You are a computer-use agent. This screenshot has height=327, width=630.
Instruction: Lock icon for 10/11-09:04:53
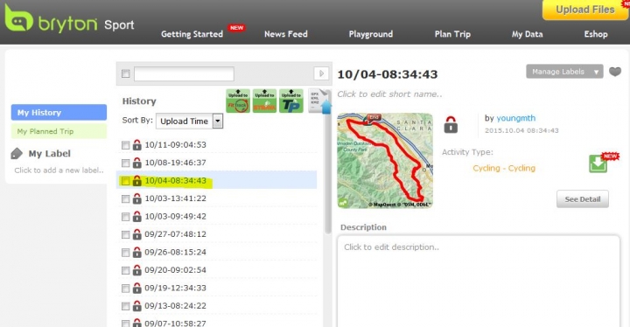click(137, 144)
